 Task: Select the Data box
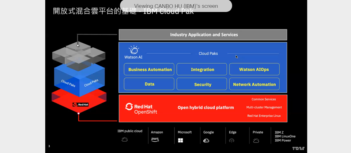click(x=149, y=84)
